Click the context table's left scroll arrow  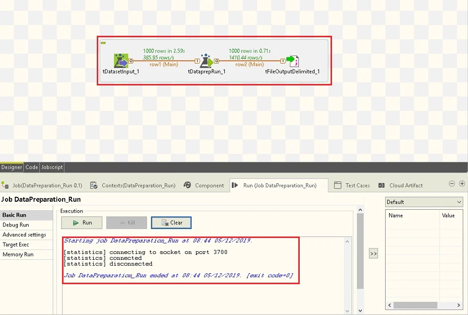pos(390,305)
